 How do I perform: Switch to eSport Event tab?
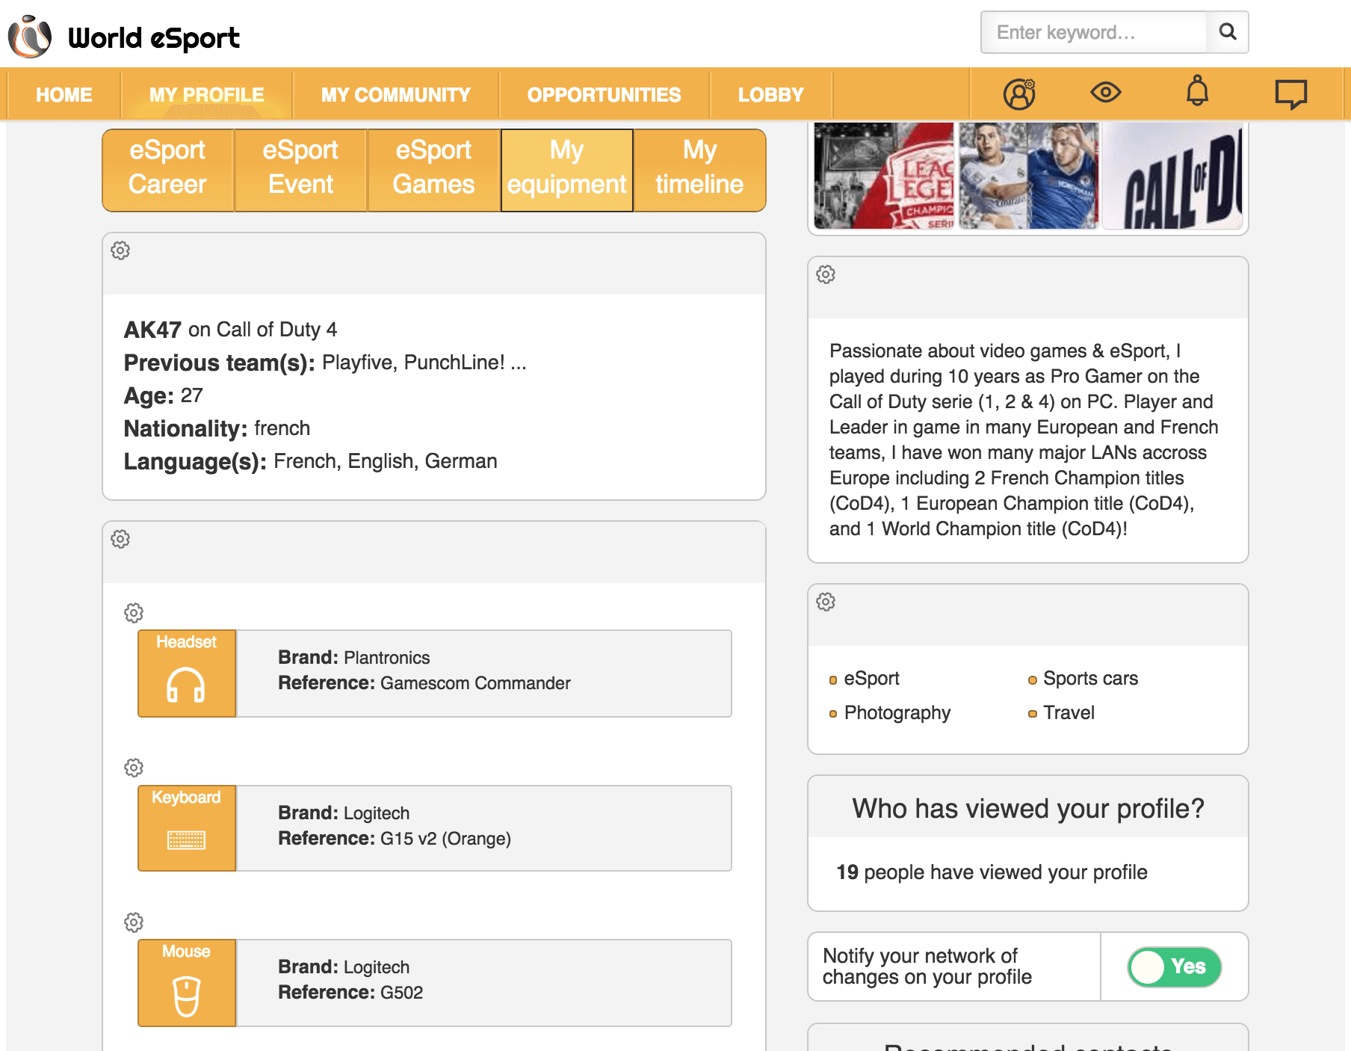(300, 170)
